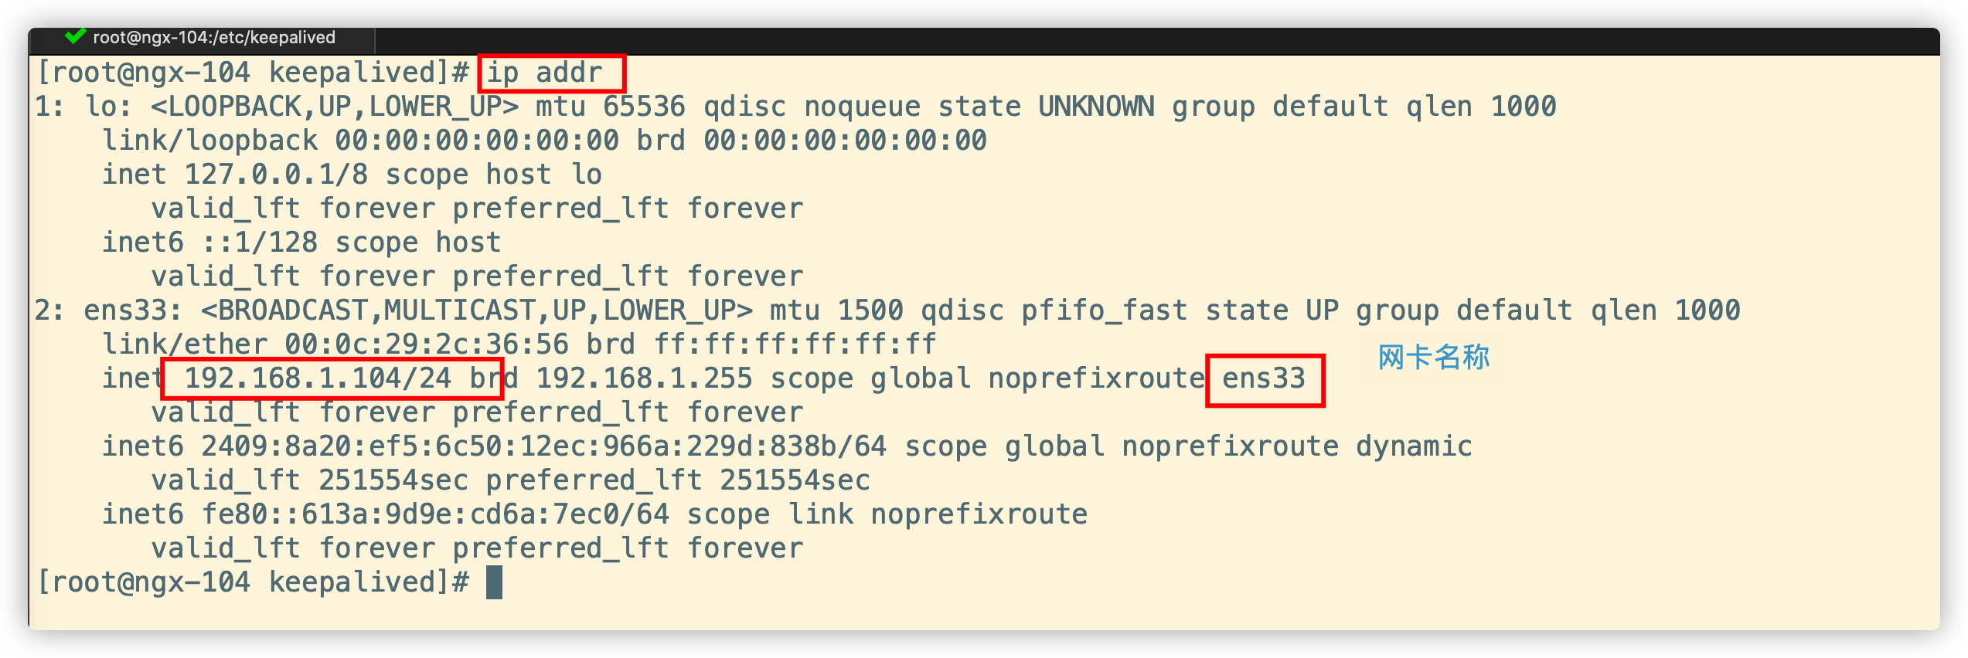Click the first [root@ngx-104 keepalived]# prompt
1968x658 pixels.
[x=254, y=73]
